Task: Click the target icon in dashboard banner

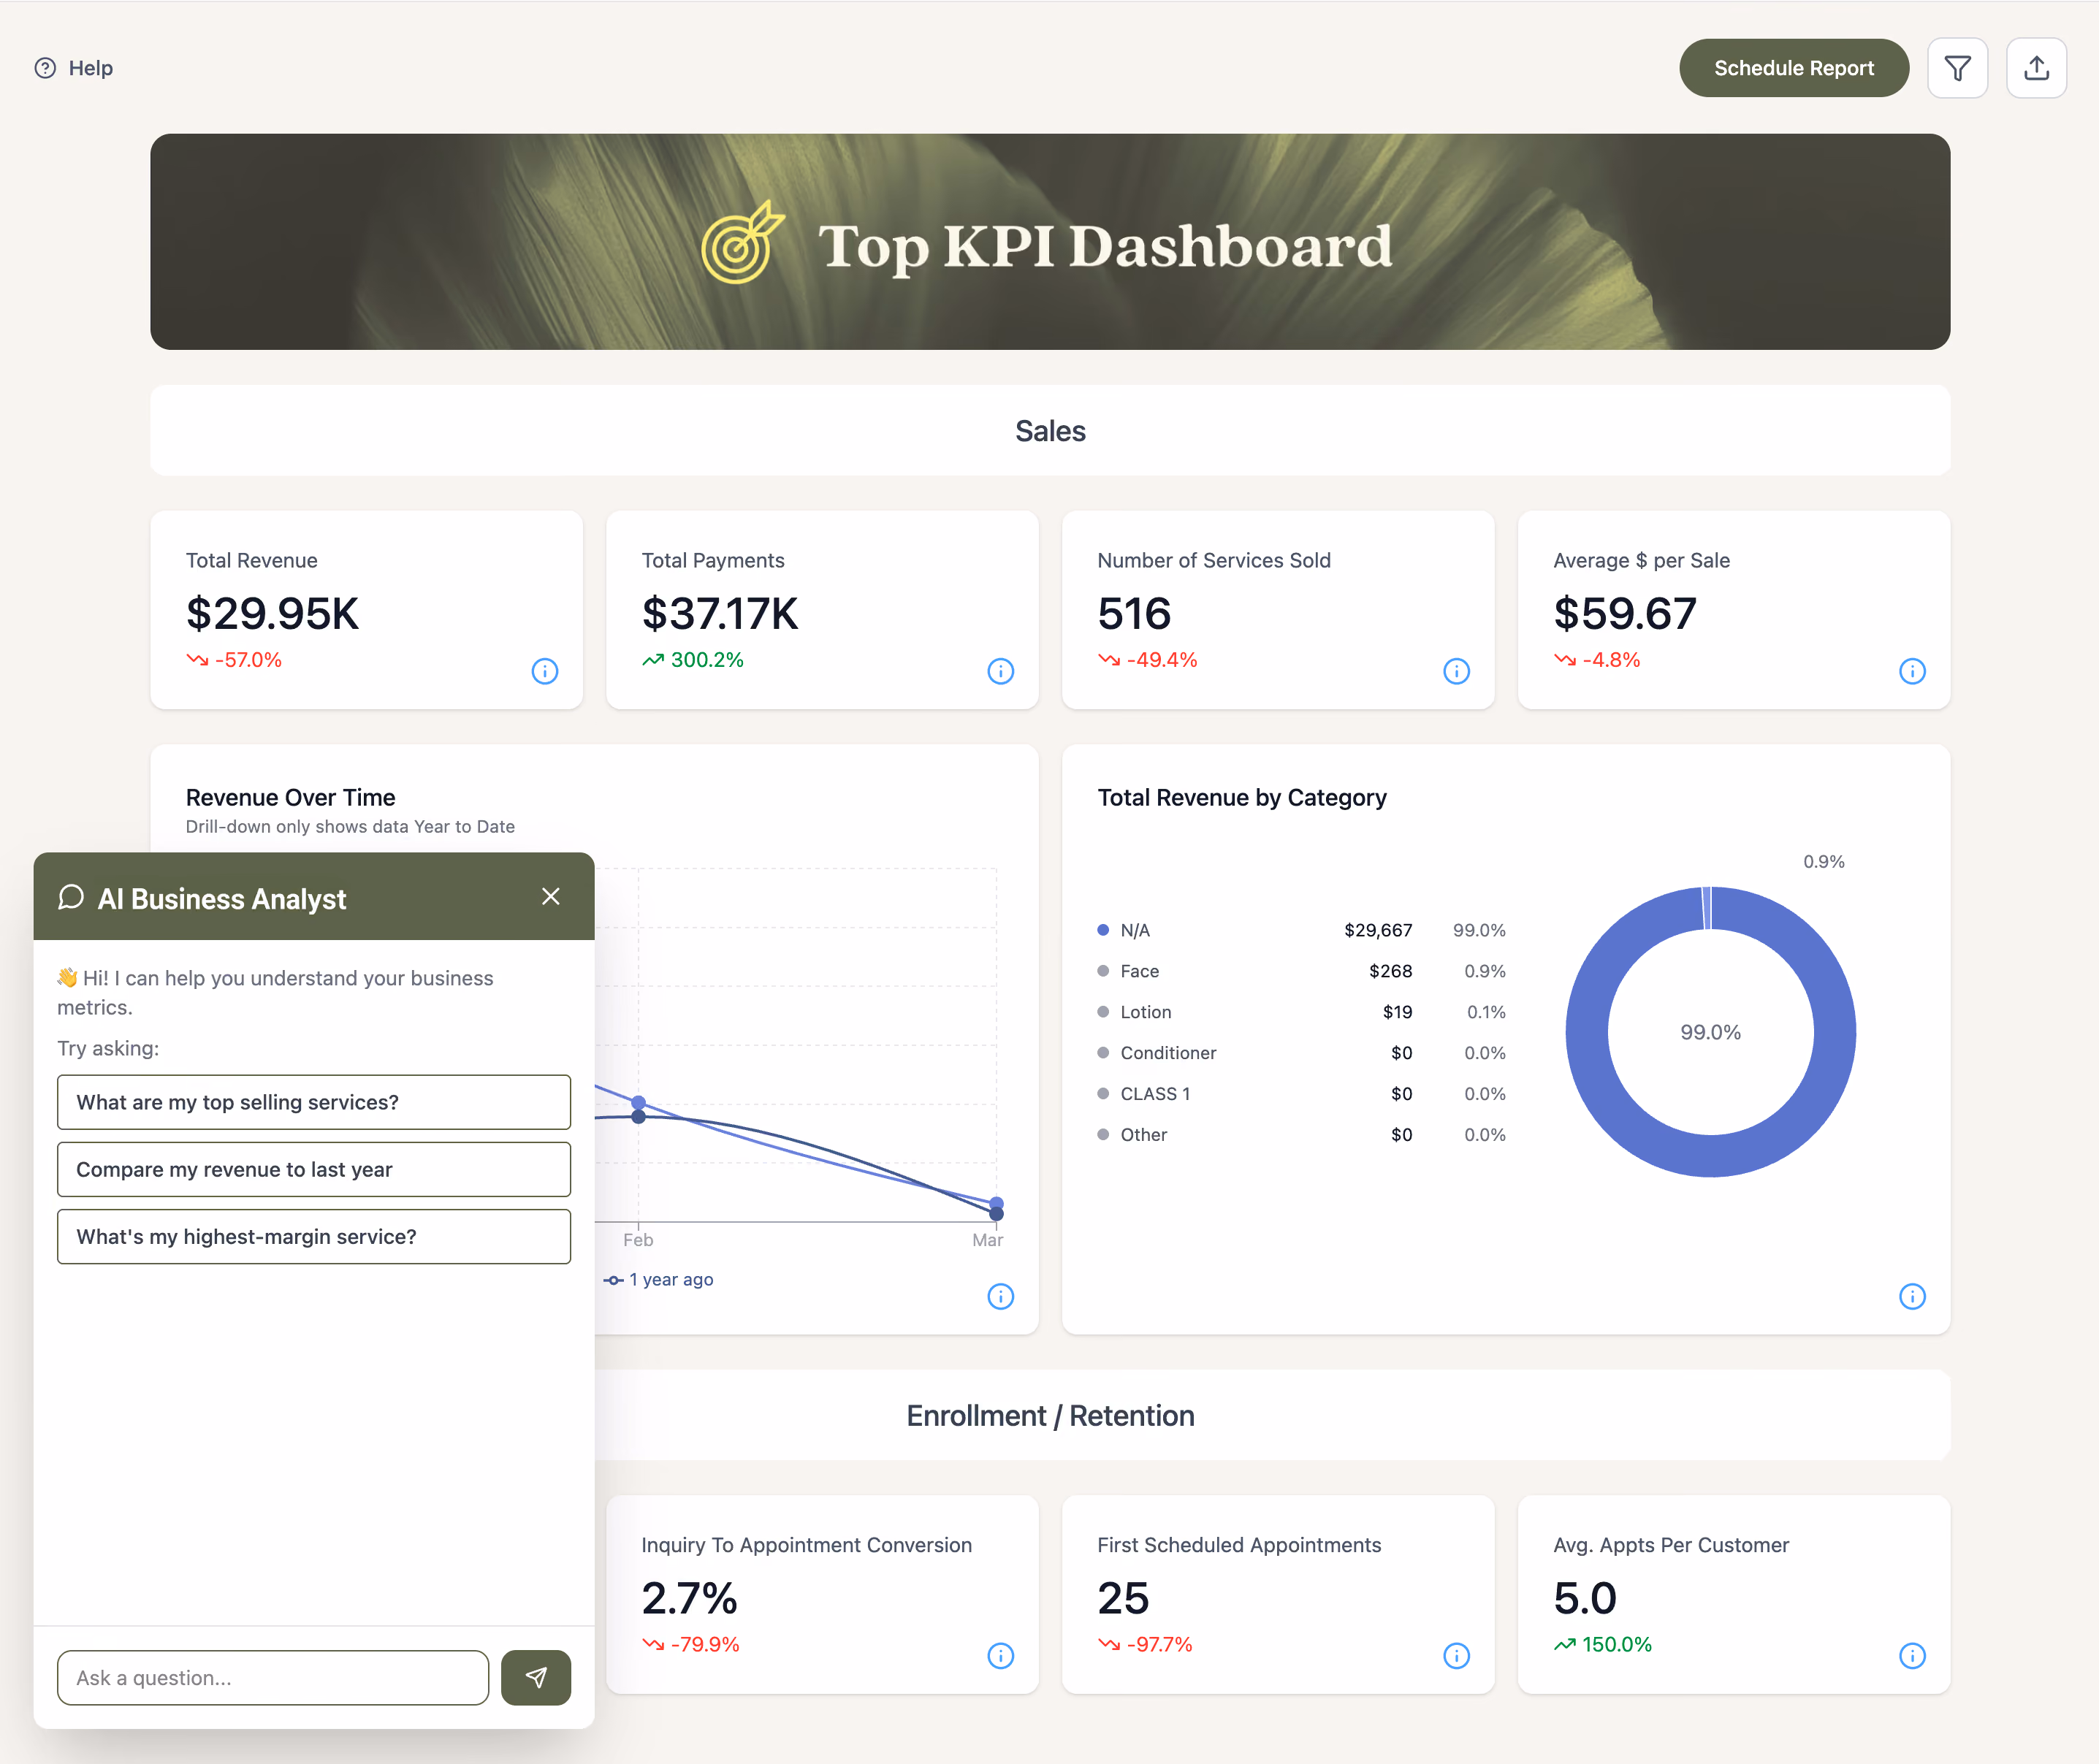Action: 742,243
